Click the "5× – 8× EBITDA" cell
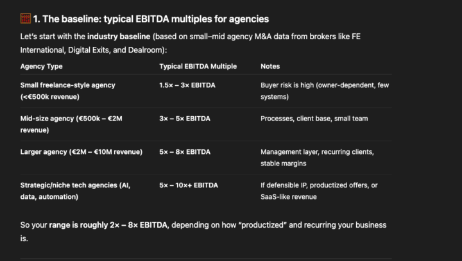462x261 pixels. [x=185, y=152]
